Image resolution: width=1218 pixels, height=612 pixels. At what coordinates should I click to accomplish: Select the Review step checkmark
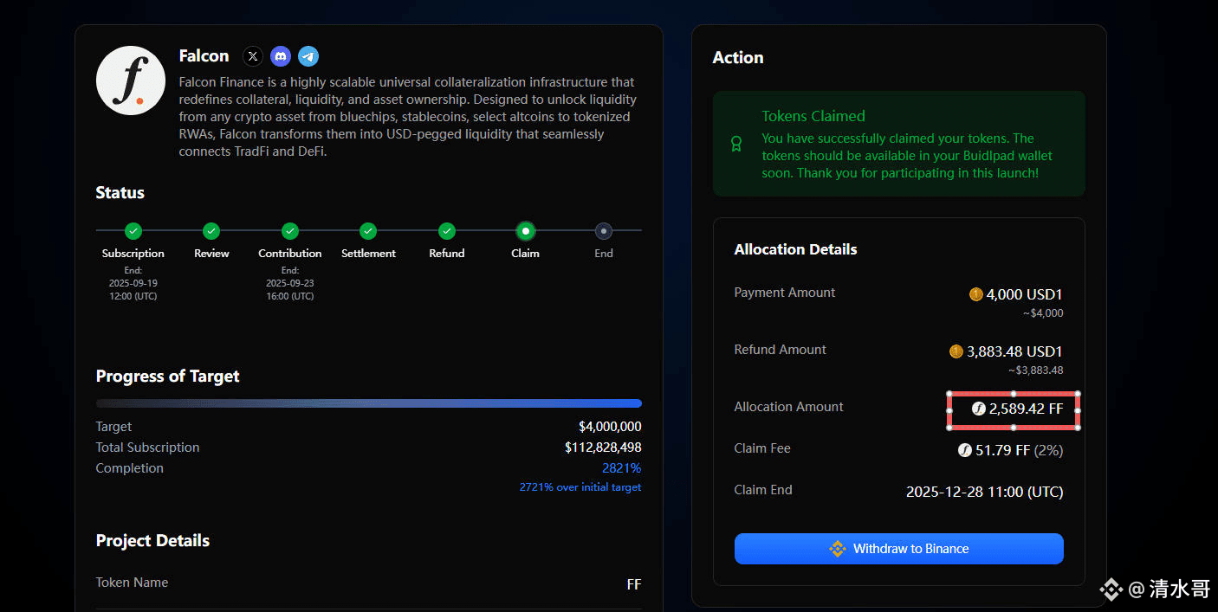click(x=211, y=231)
